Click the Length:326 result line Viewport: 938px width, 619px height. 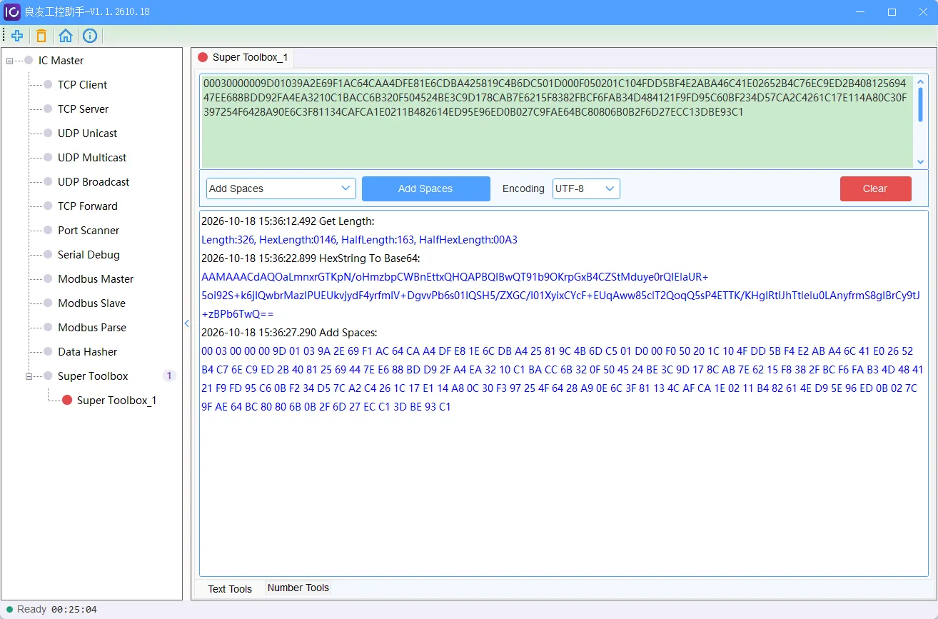point(359,240)
